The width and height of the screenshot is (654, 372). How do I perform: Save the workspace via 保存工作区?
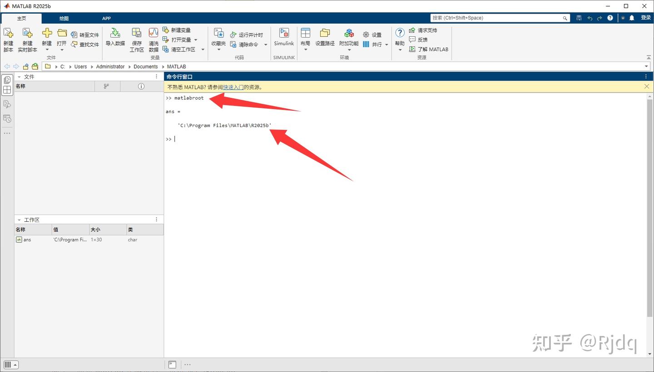tap(137, 40)
